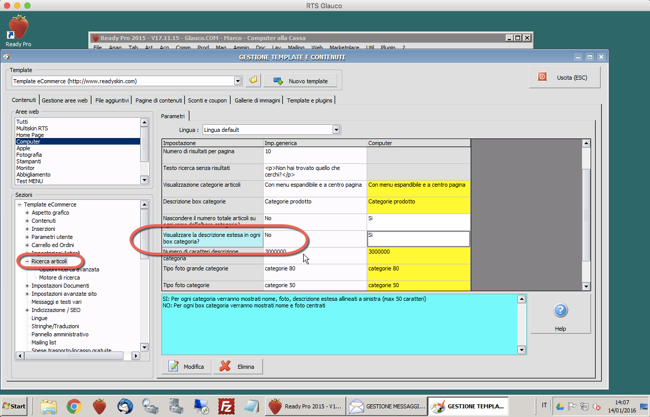The width and height of the screenshot is (650, 417).
Task: Expand the Aspetto grafico tree node
Action: pyautogui.click(x=27, y=213)
